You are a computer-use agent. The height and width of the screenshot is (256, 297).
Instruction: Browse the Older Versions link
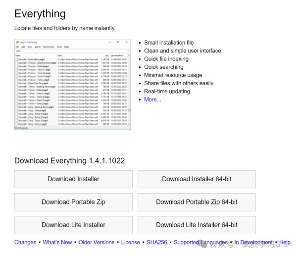(x=97, y=242)
